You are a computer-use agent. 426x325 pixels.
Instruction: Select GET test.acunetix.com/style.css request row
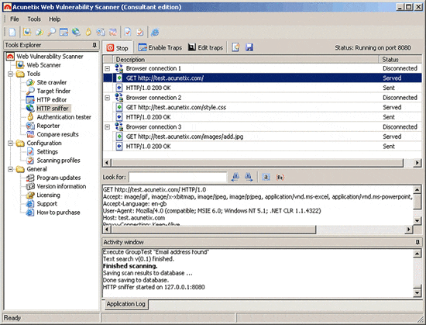pos(263,107)
